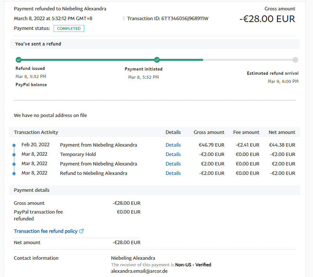Viewport: 313px width, 277px height.
Task: Open the Transaction fee refund policy link
Action: click(46, 231)
